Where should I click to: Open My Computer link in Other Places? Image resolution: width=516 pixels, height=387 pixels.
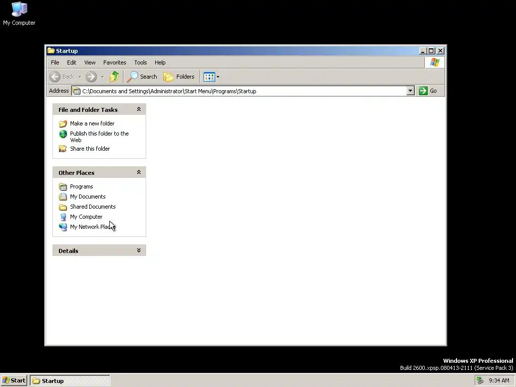coord(86,217)
